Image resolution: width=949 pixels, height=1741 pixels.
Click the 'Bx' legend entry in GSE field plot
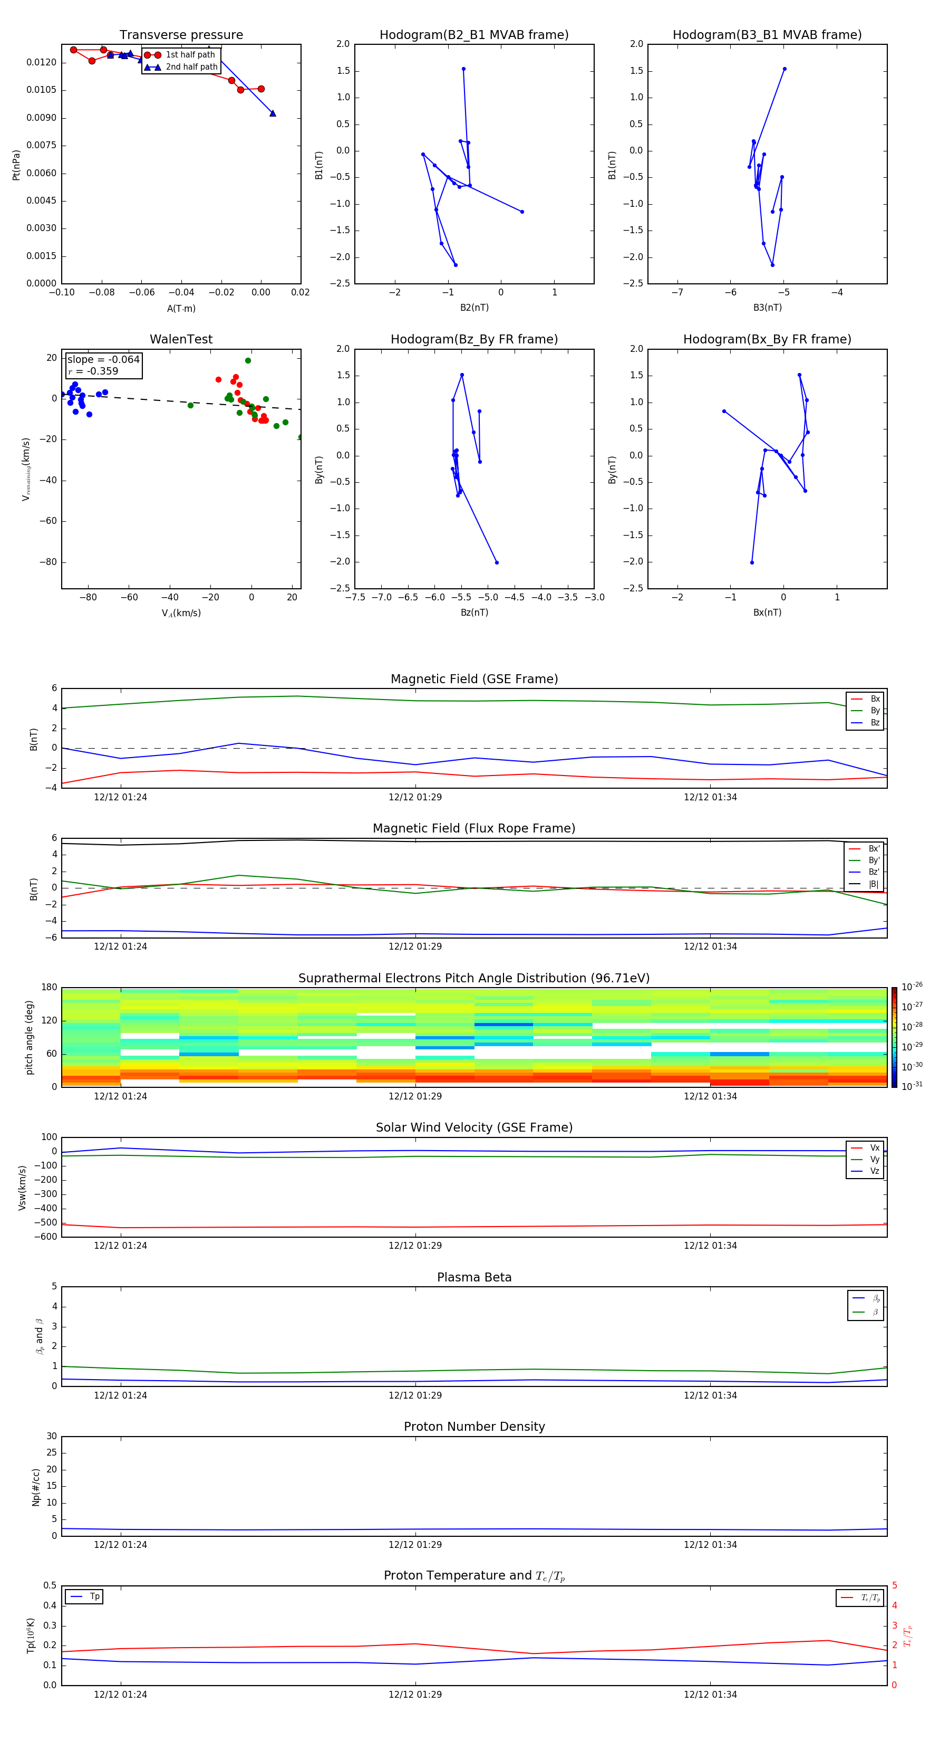coord(865,699)
